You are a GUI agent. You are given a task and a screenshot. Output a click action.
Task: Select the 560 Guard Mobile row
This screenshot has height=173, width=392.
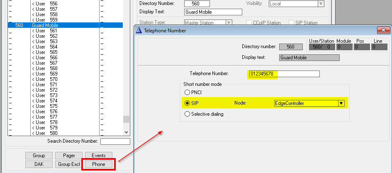pos(65,25)
